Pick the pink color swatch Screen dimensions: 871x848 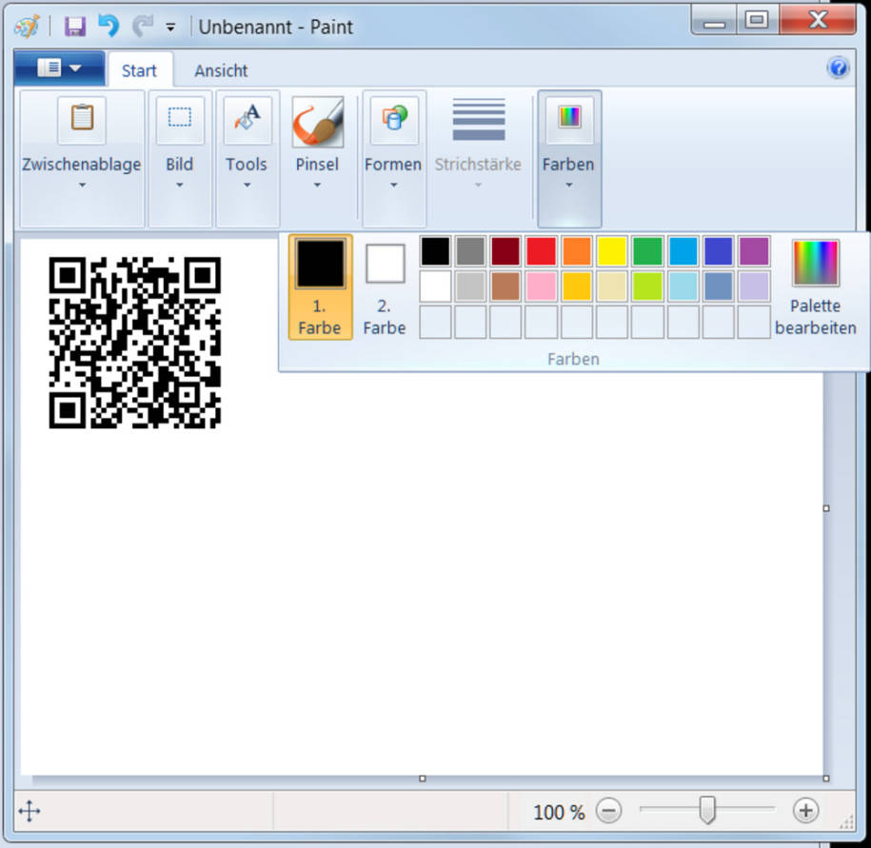point(541,286)
